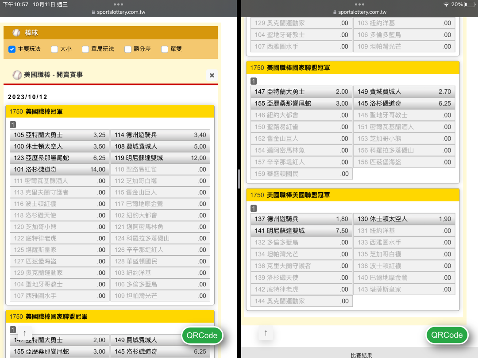Select 123 亞歷桑那響尾蛇 at 6.25
Screen dimensions: 478x358
pos(59,158)
